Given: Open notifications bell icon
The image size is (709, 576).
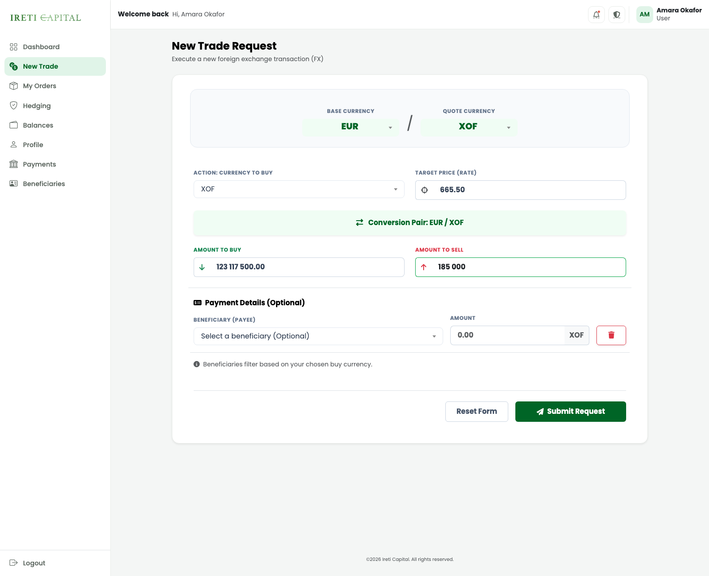Looking at the screenshot, I should pyautogui.click(x=596, y=15).
